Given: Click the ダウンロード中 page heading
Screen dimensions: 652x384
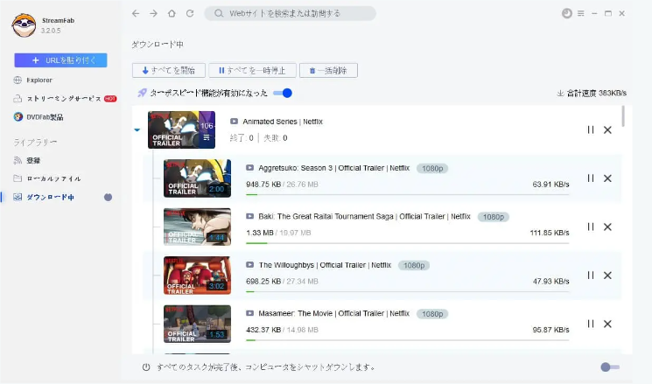Looking at the screenshot, I should pyautogui.click(x=158, y=45).
